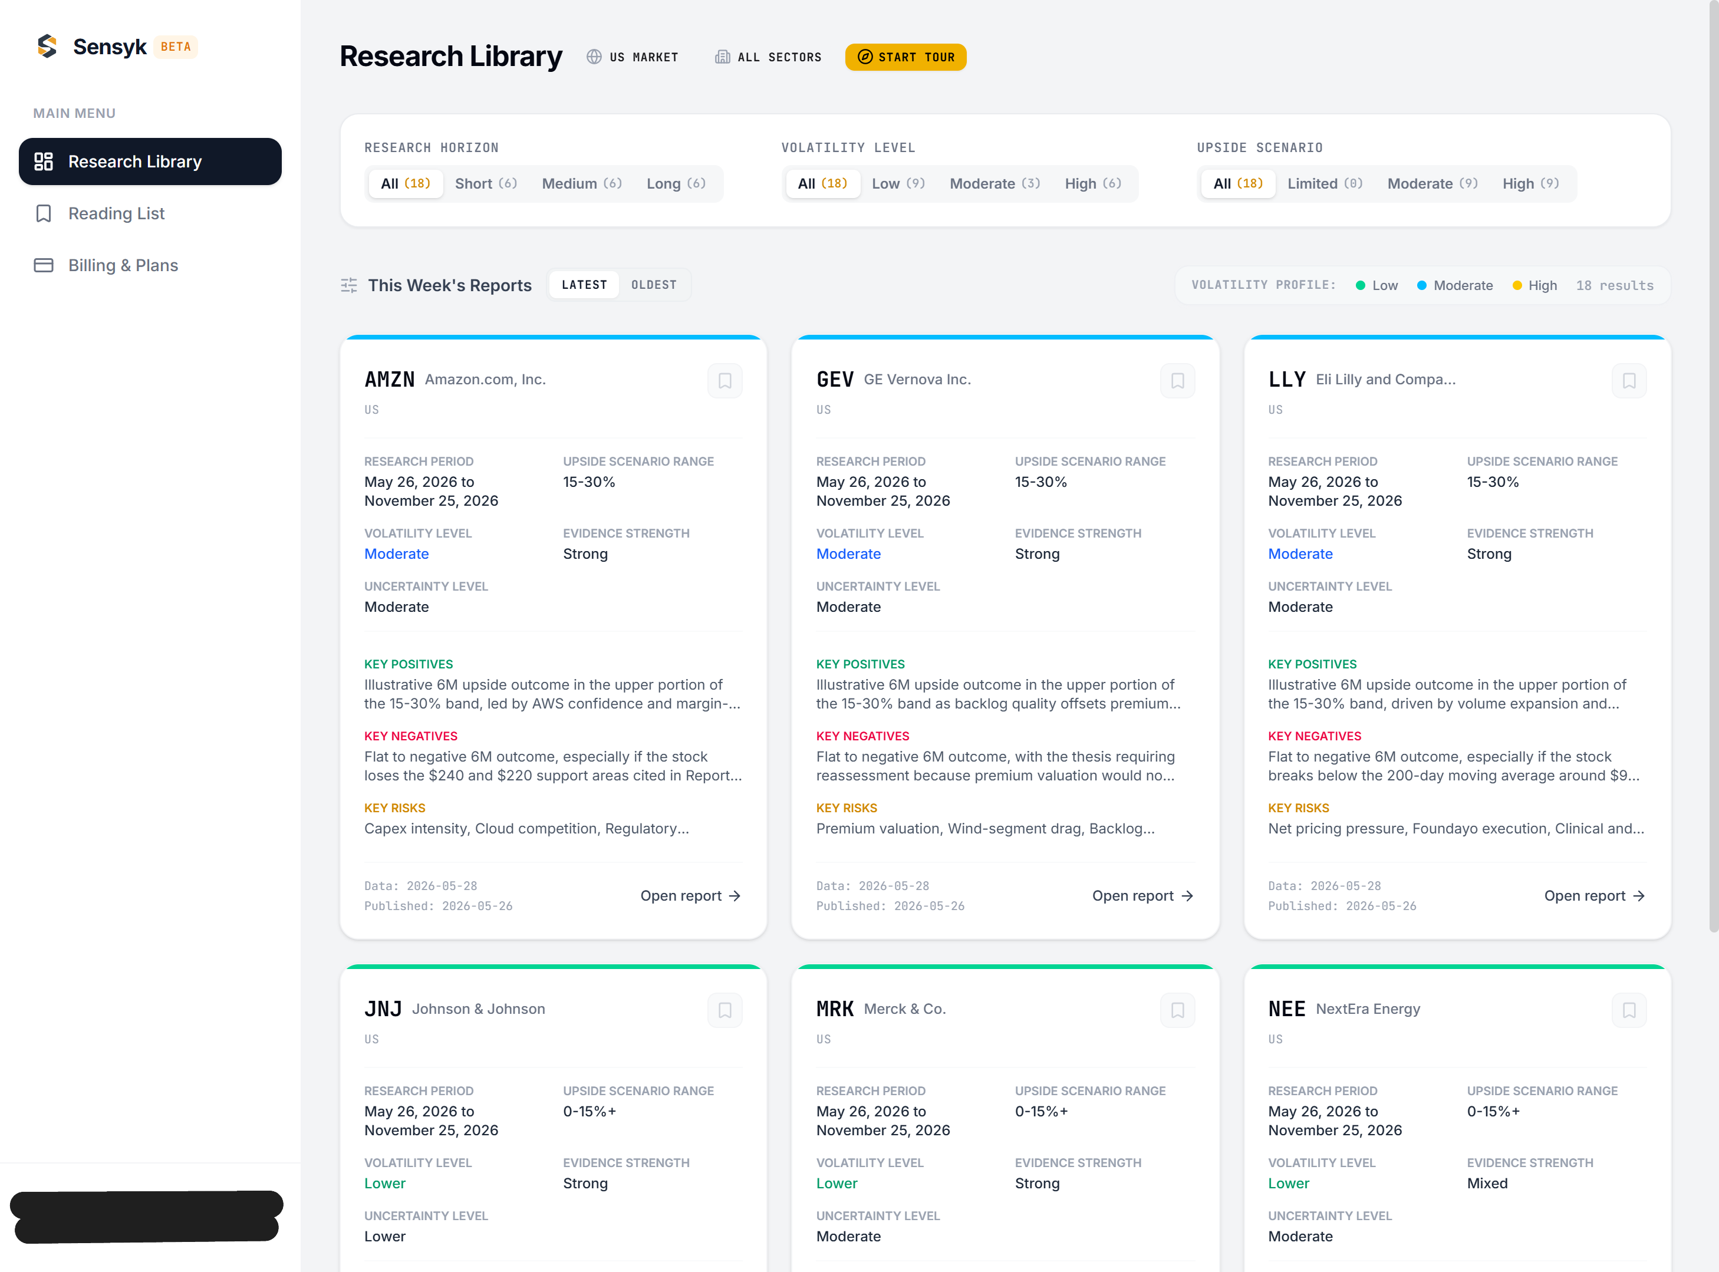The image size is (1719, 1272).
Task: Filter Research Horizon to Short
Action: click(486, 183)
